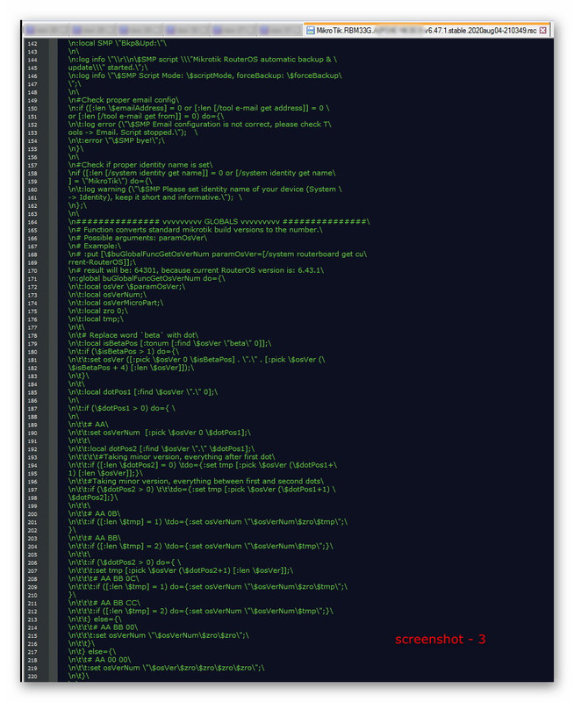Open the fourth blurred document tab

pyautogui.click(x=187, y=31)
